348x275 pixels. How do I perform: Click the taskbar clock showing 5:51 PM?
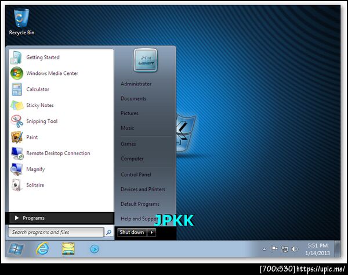coord(318,249)
